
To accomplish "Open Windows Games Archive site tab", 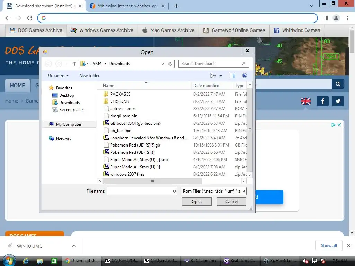I will pyautogui.click(x=102, y=30).
